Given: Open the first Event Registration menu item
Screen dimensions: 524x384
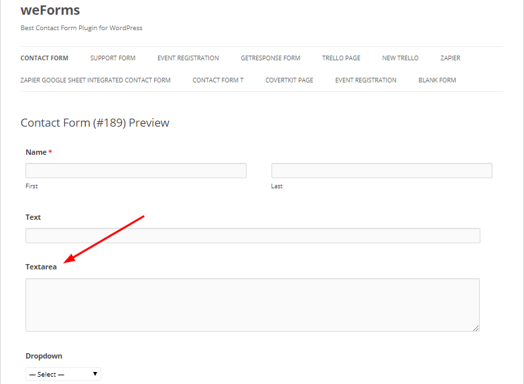Looking at the screenshot, I should [x=188, y=58].
